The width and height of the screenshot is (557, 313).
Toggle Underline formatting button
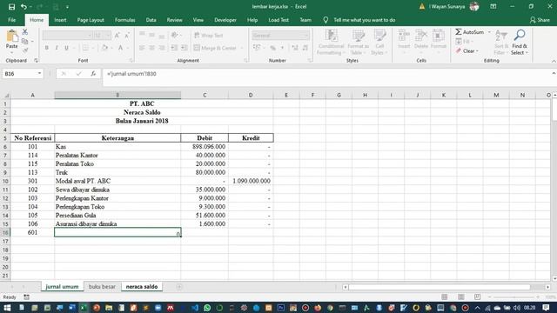(x=66, y=48)
